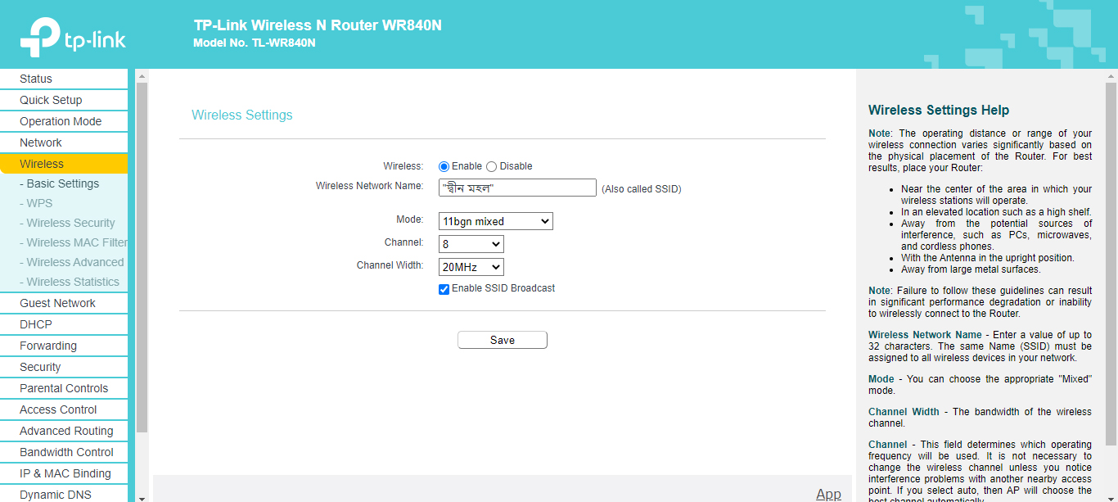Screen dimensions: 1118x502
Task: Navigate to Parental Controls
Action: coord(64,388)
